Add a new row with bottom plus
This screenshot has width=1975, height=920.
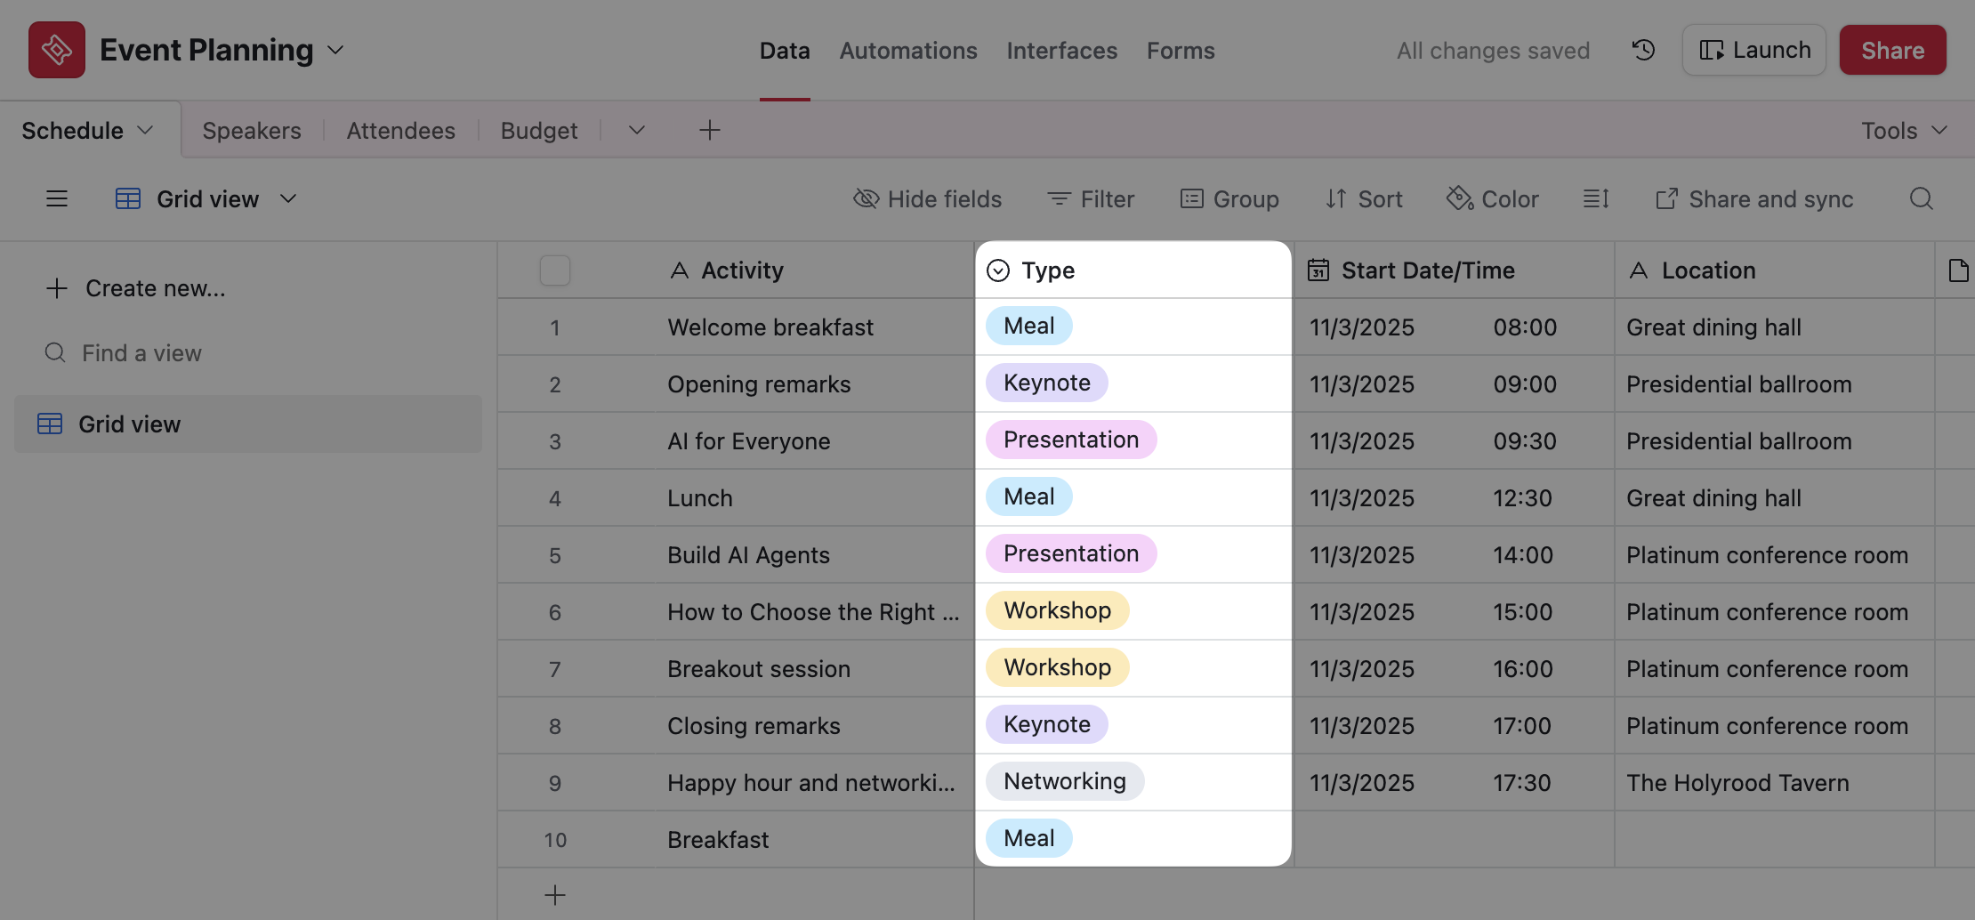coord(555,894)
